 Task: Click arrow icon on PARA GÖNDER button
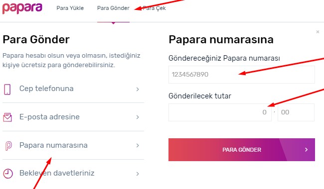point(306,150)
